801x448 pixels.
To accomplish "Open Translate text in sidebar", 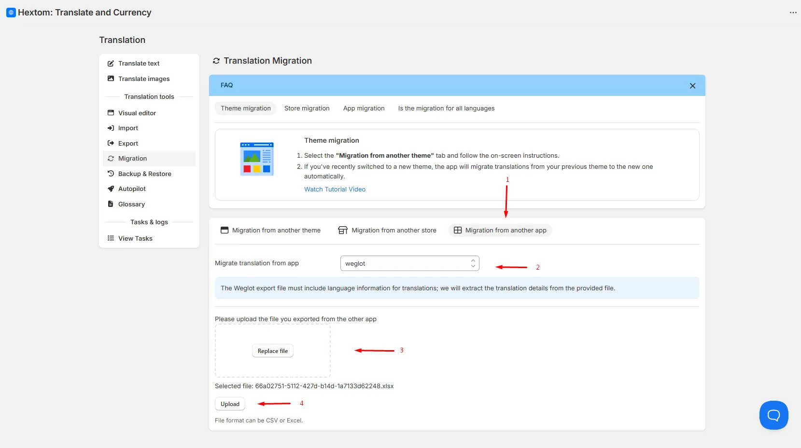I will tap(149, 64).
